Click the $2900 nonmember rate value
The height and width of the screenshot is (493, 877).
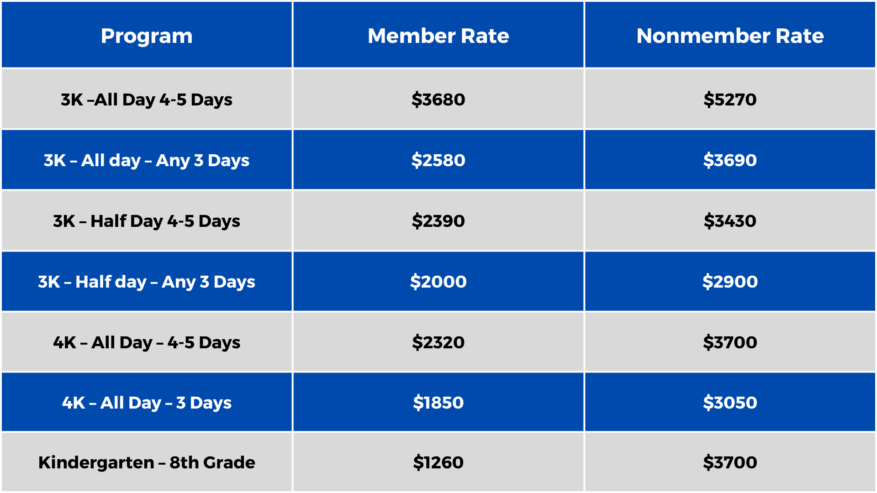730,282
